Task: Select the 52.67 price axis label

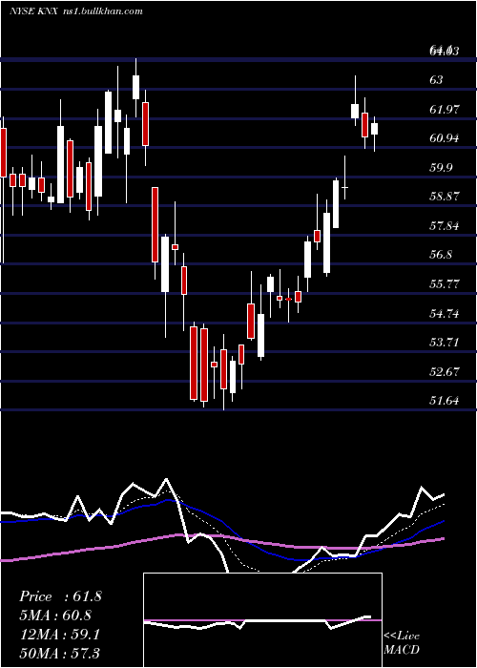Action: (x=445, y=371)
